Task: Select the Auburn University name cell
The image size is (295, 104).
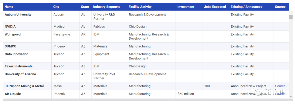Action: click(x=27, y=17)
